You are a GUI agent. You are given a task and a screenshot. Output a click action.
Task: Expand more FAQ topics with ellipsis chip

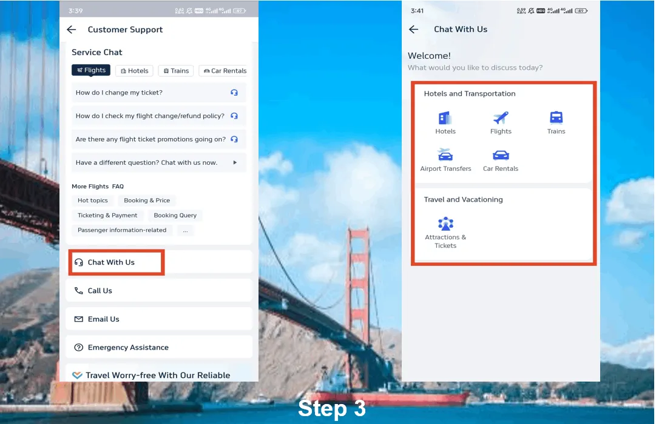[185, 230]
